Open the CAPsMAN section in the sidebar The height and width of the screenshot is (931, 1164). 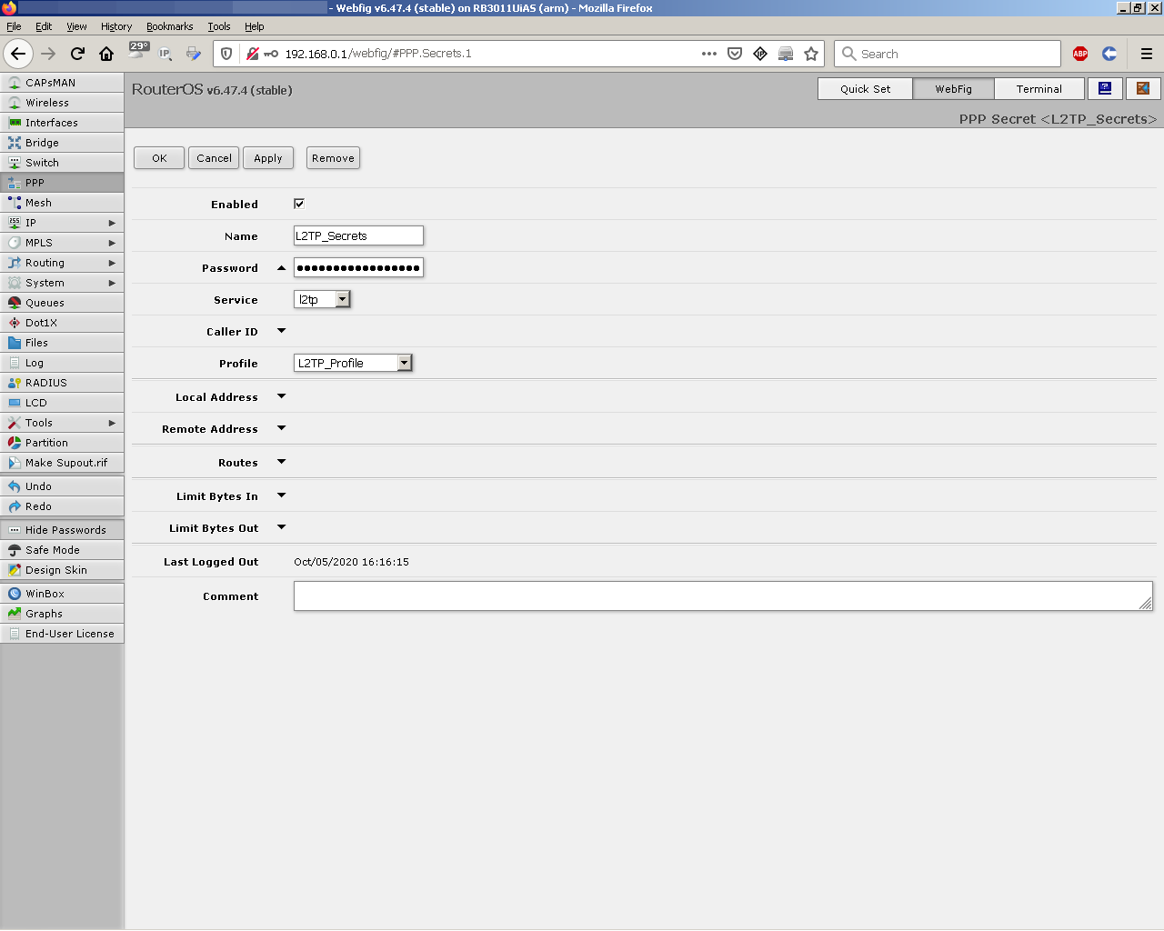(x=62, y=83)
